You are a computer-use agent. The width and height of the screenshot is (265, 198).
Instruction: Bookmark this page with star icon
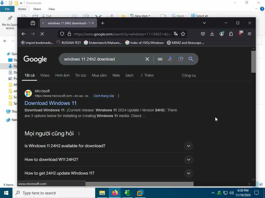tap(183, 34)
